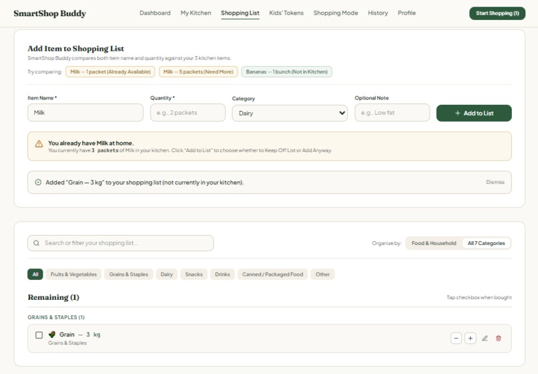Filter list by Dairy chip
The image size is (538, 374).
pos(166,274)
